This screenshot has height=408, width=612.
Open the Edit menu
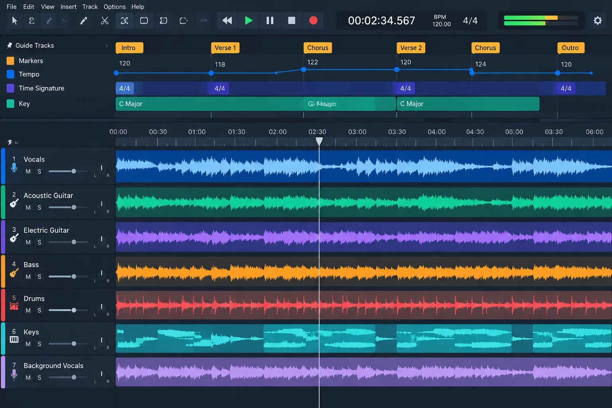pyautogui.click(x=29, y=6)
